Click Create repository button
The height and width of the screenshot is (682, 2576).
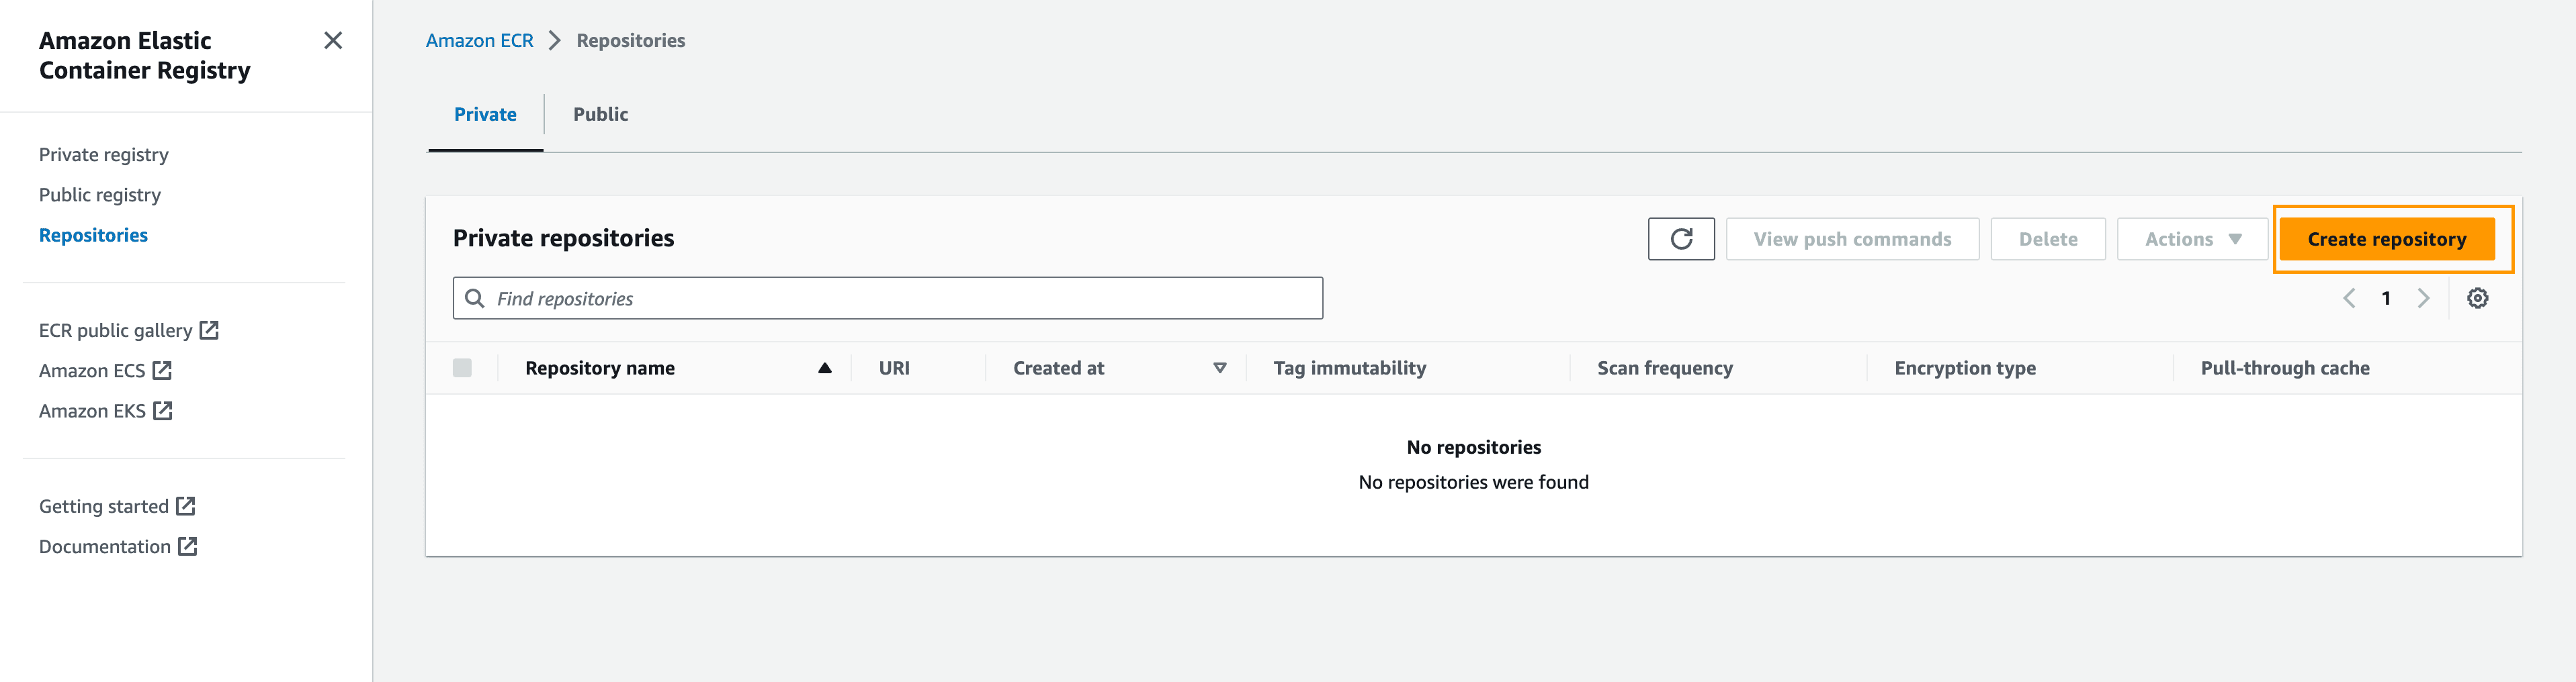click(2386, 239)
